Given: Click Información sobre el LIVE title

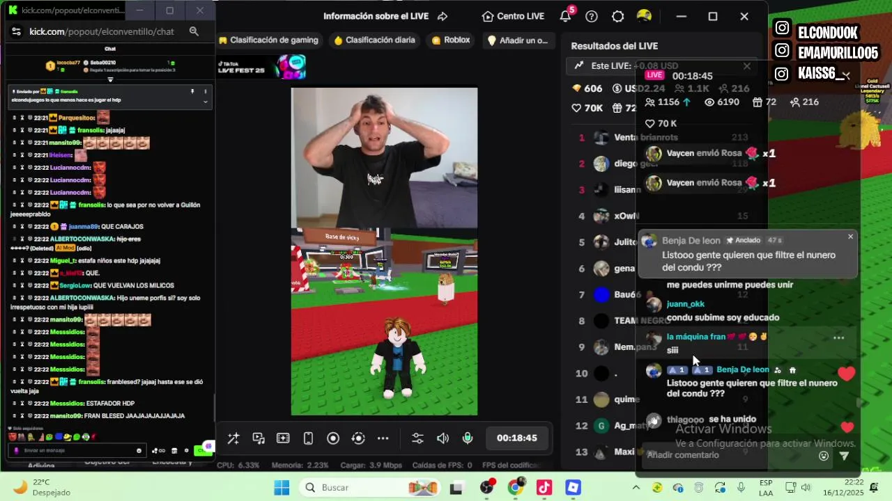Looking at the screenshot, I should 377,16.
